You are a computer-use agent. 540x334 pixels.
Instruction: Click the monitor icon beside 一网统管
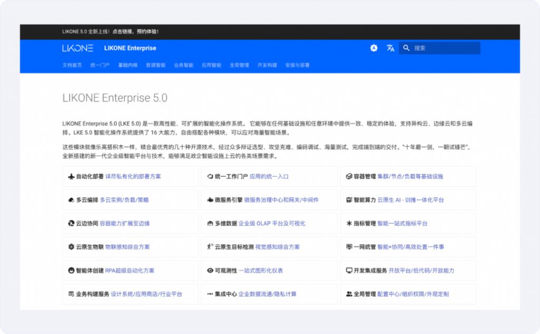click(349, 247)
